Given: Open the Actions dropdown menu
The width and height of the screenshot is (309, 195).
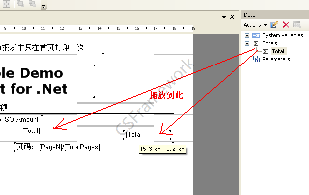Looking at the screenshot, I should [x=255, y=25].
